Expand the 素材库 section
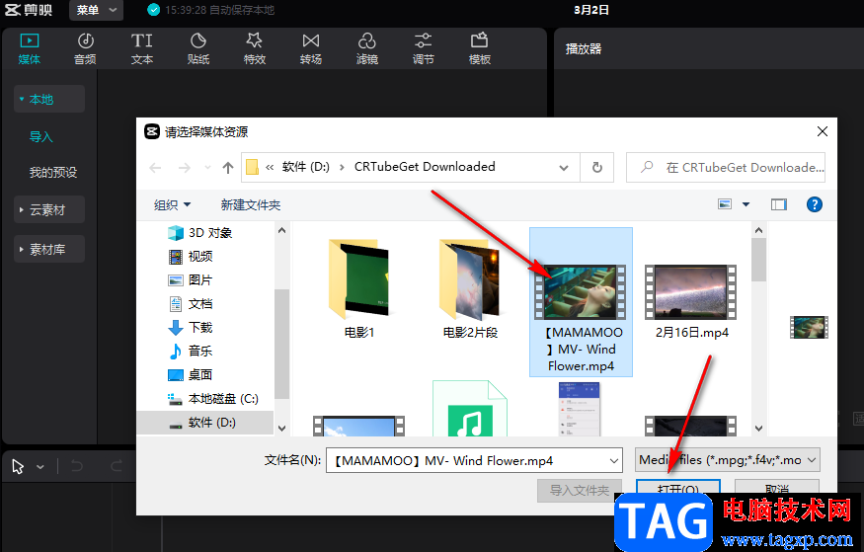 point(49,250)
